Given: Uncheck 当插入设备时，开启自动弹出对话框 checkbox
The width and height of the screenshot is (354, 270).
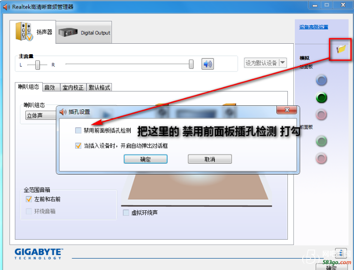Looking at the screenshot, I should 78,146.
